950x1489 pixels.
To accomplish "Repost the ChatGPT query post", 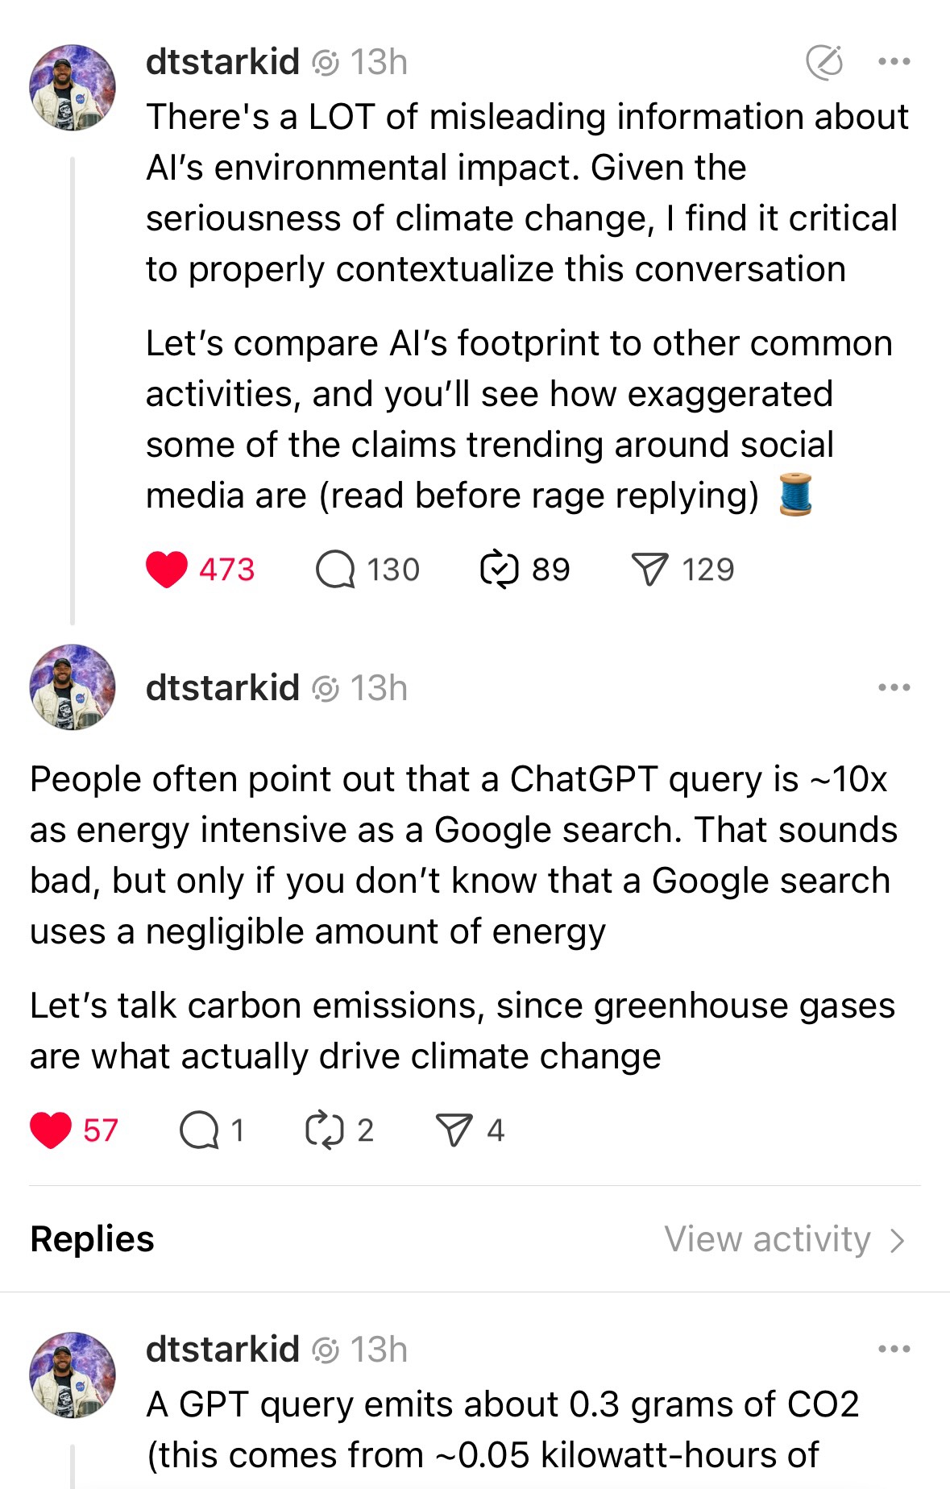I will tap(325, 1130).
